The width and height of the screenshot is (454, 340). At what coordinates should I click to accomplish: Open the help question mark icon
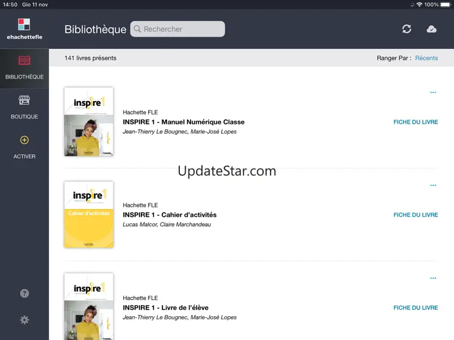(24, 294)
